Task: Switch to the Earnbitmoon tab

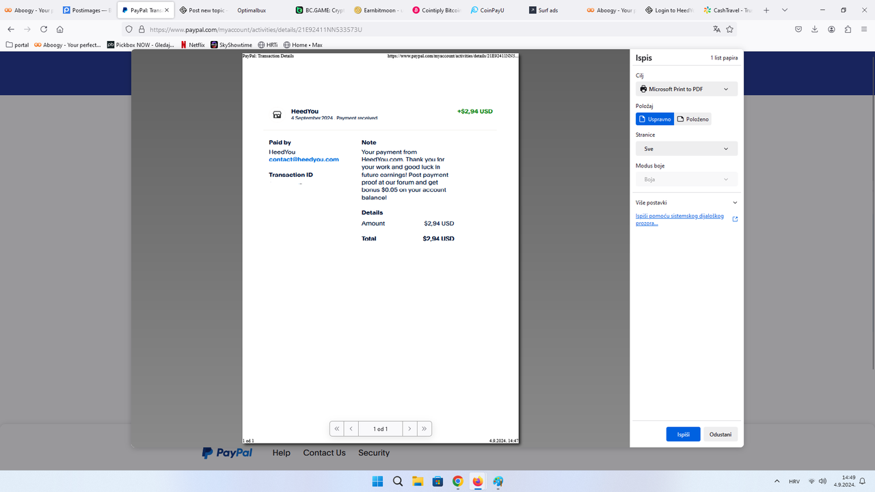Action: click(x=377, y=10)
